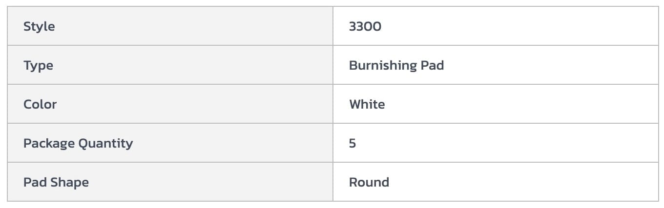Click the Color label cell

(x=40, y=104)
